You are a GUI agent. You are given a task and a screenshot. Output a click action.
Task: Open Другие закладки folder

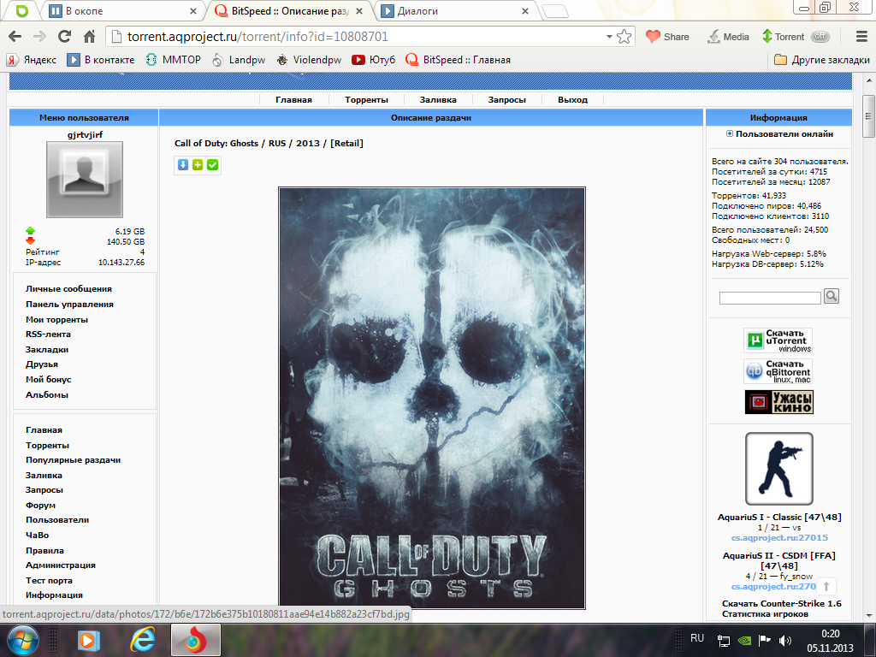tap(822, 60)
